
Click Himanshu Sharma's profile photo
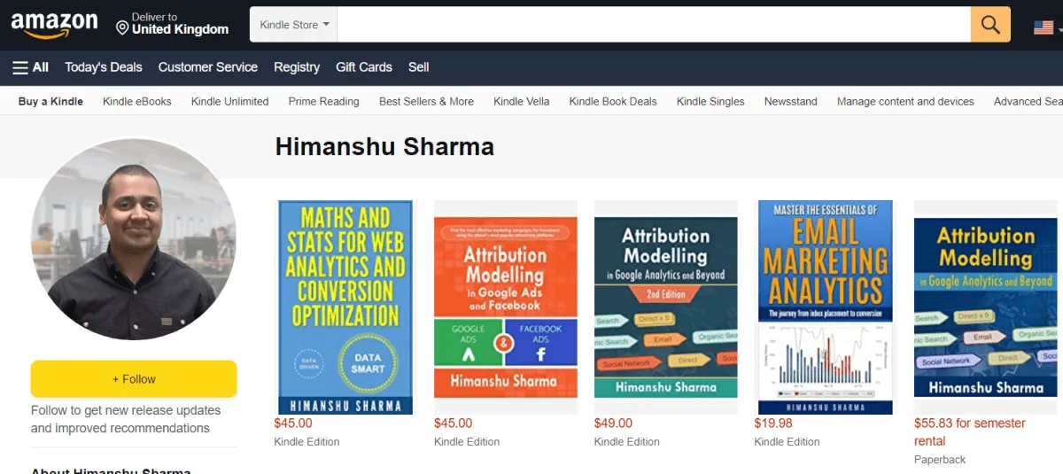click(x=134, y=239)
